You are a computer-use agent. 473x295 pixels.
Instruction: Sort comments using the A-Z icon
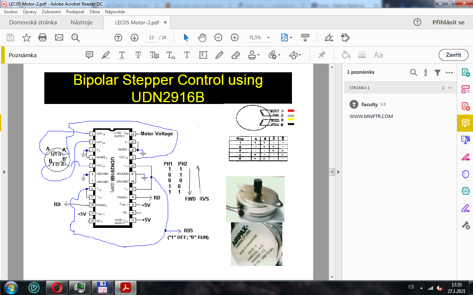426,72
